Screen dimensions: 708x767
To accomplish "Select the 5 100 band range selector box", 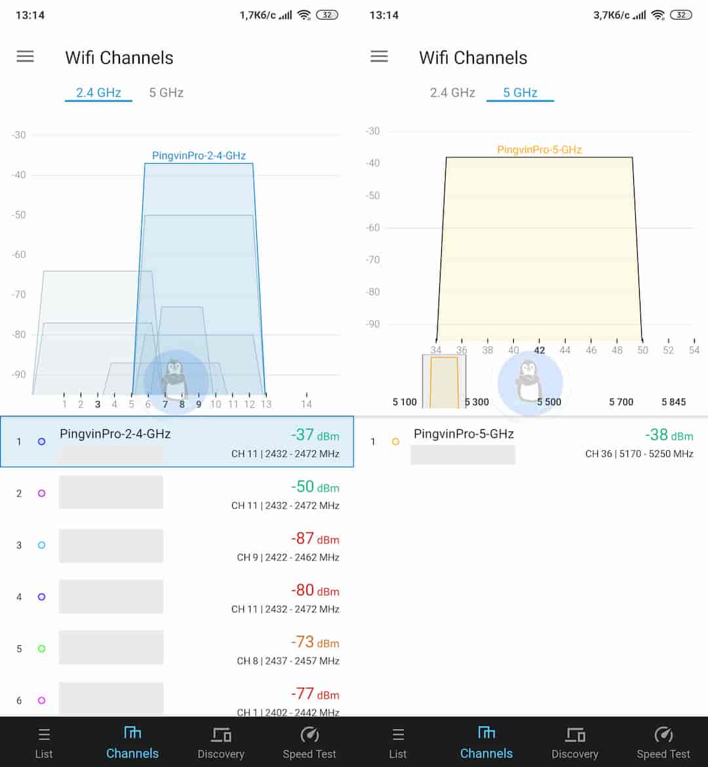I will tap(444, 381).
